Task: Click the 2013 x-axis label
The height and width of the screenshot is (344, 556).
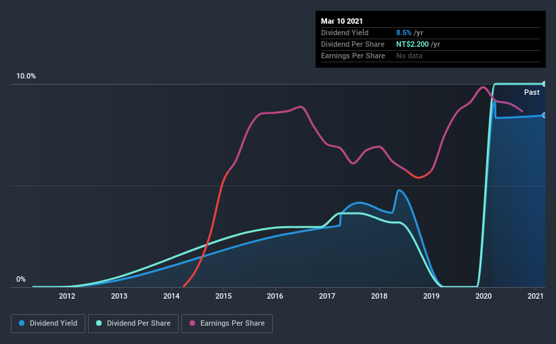Action: pyautogui.click(x=119, y=296)
